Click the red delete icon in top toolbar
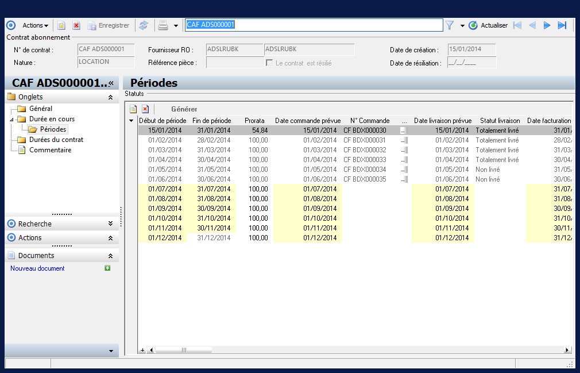Screen dimensions: 580x373 coord(76,25)
